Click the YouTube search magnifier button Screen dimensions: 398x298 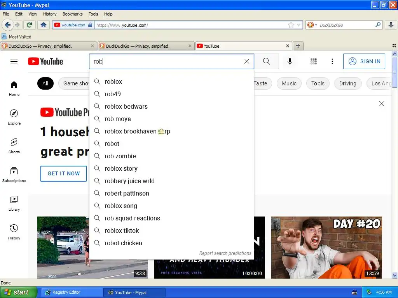[x=267, y=61]
